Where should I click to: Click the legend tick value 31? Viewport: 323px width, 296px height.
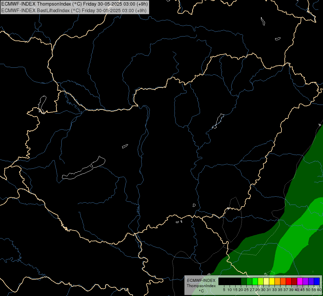pos(269,290)
